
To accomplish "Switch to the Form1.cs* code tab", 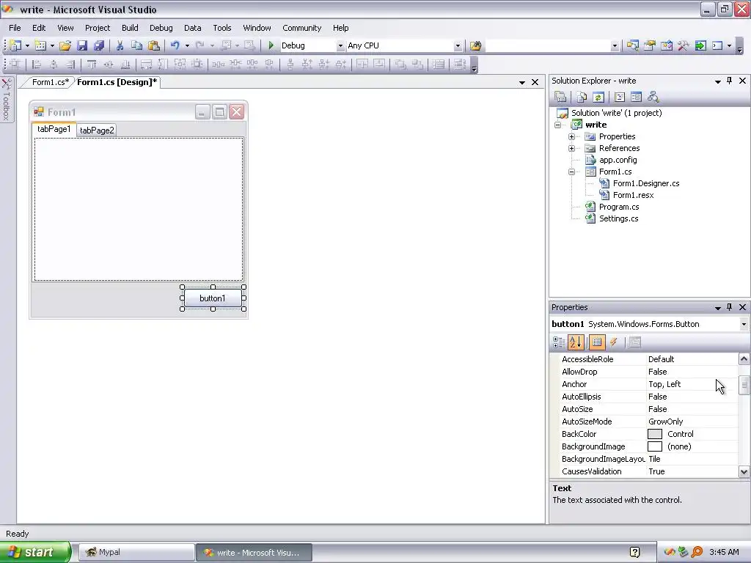I will 51,82.
